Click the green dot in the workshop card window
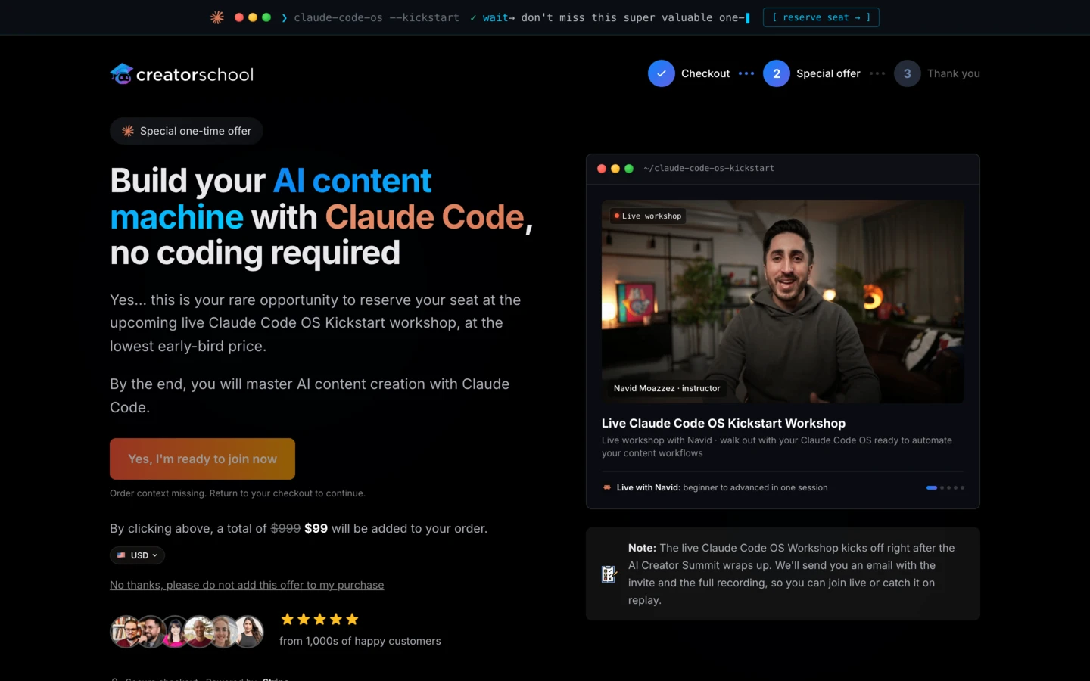 (629, 169)
